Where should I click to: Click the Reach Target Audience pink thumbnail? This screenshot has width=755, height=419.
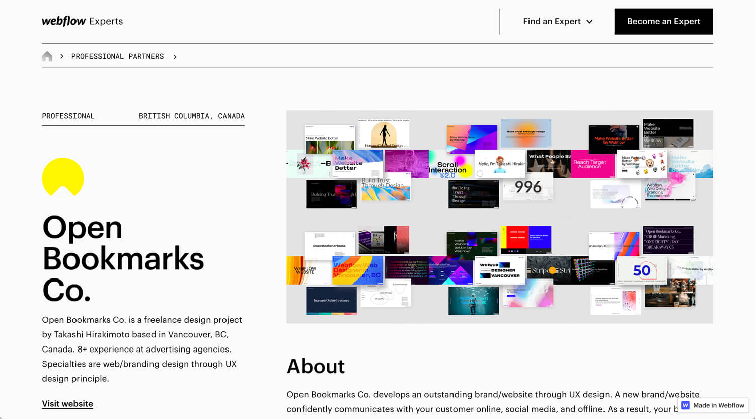tap(592, 164)
